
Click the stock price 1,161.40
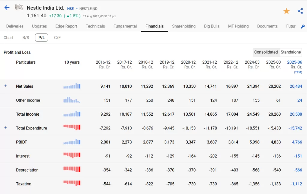[x=37, y=16]
